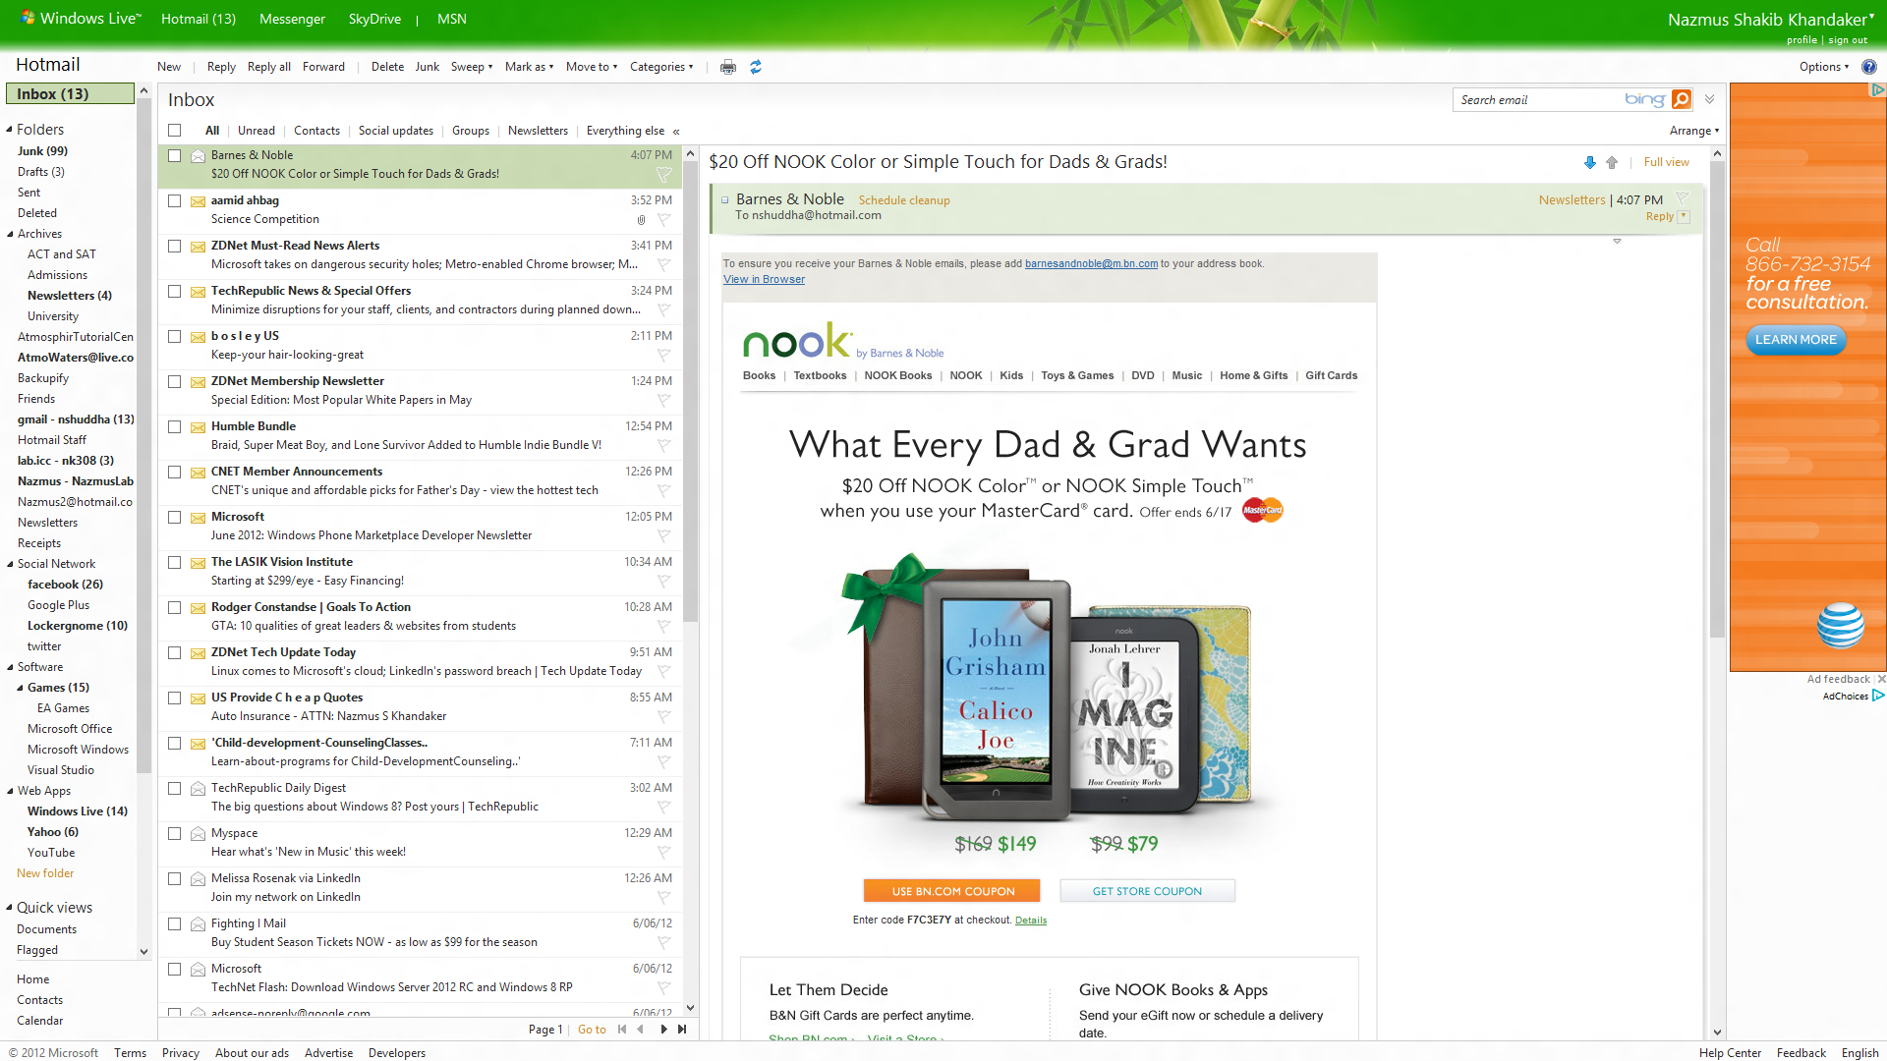The height and width of the screenshot is (1061, 1887).
Task: Click the sign out link
Action: click(x=1848, y=40)
